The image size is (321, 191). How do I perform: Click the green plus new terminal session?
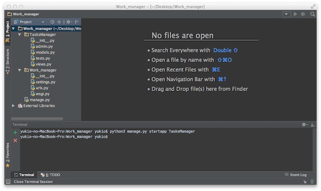[15, 133]
